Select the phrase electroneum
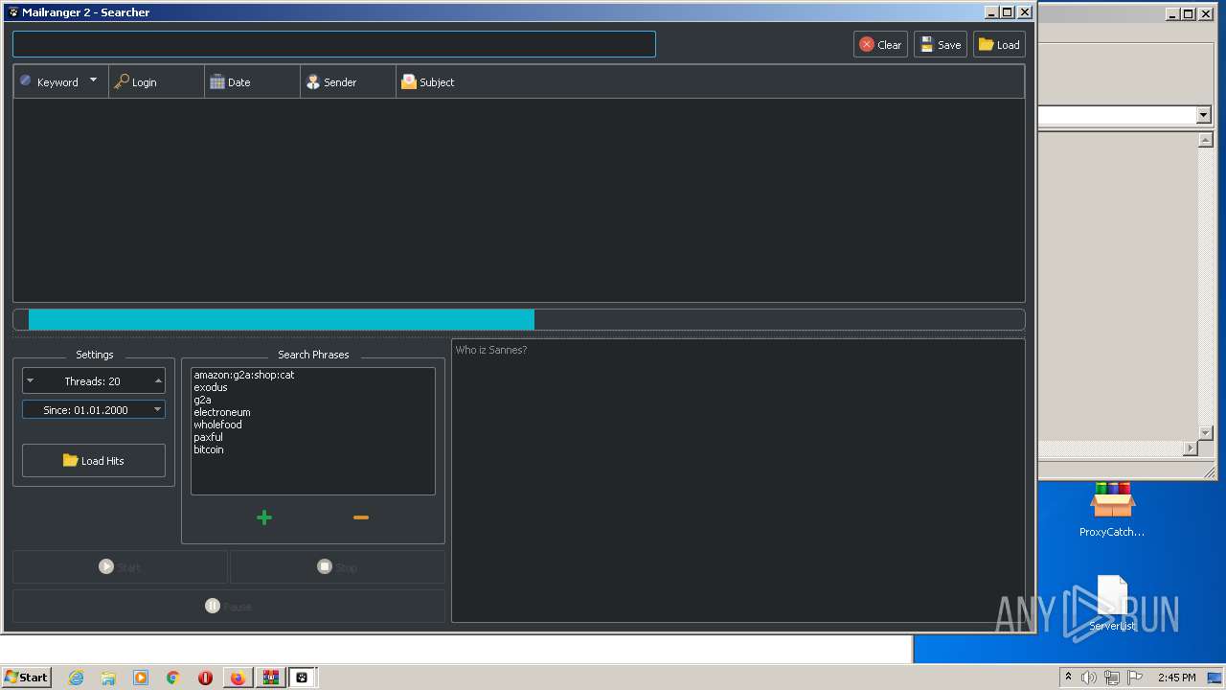The width and height of the screenshot is (1226, 690). coord(221,412)
